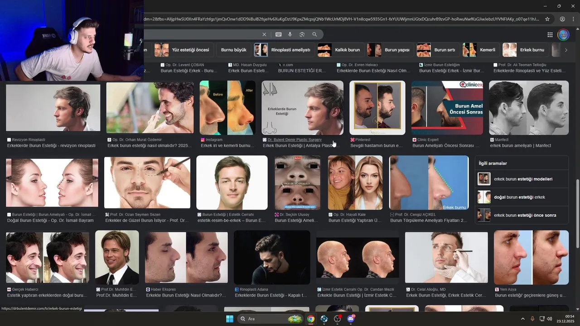580x326 pixels.
Task: Open the Google apps grid
Action: pos(550,34)
